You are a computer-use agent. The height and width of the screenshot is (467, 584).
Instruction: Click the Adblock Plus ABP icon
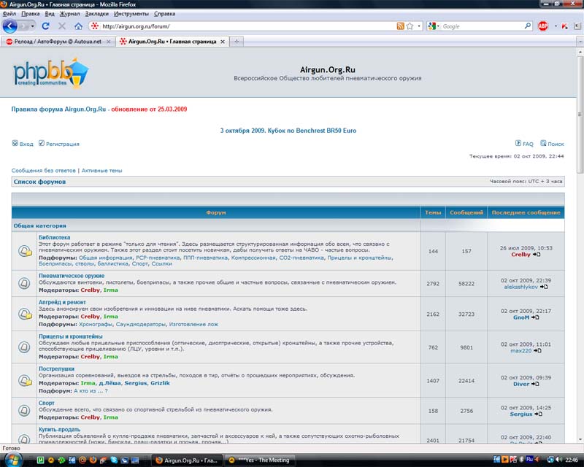pos(543,26)
